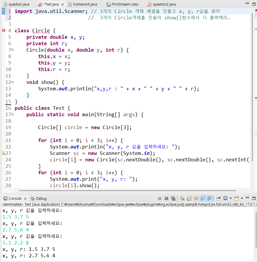Maximize the editor area
This screenshot has height=262, width=257.
click(254, 4)
